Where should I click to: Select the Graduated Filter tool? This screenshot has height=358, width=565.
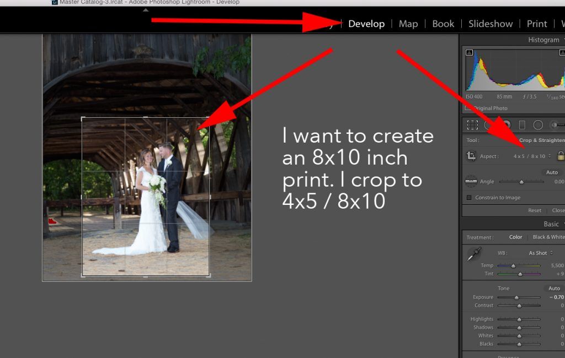[522, 125]
